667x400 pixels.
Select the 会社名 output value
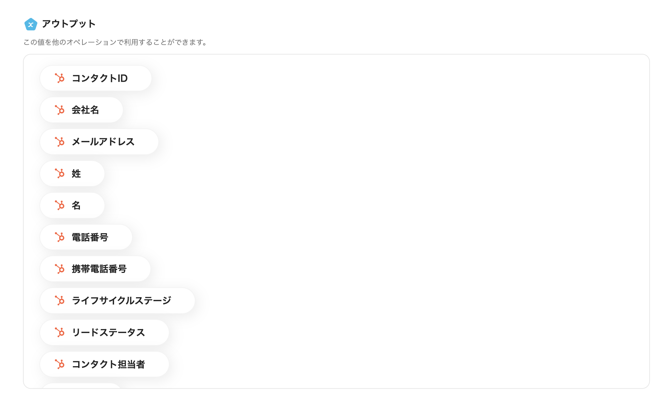(x=81, y=110)
